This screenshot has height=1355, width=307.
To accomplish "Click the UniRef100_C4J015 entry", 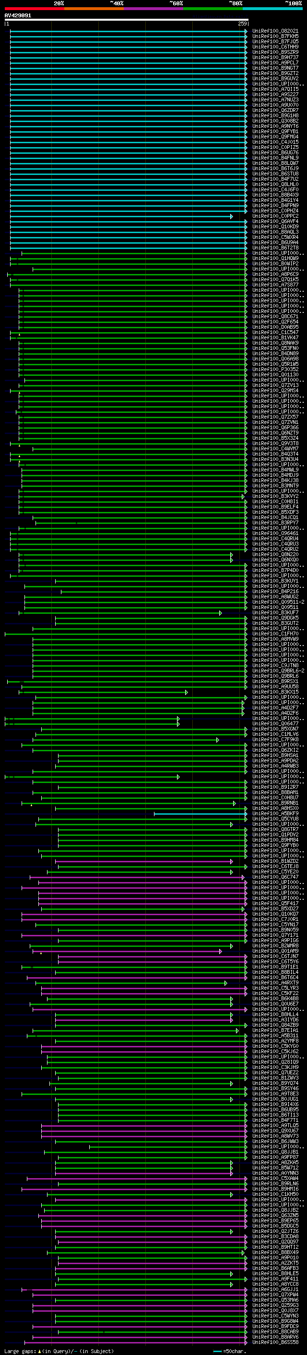I will 275,142.
